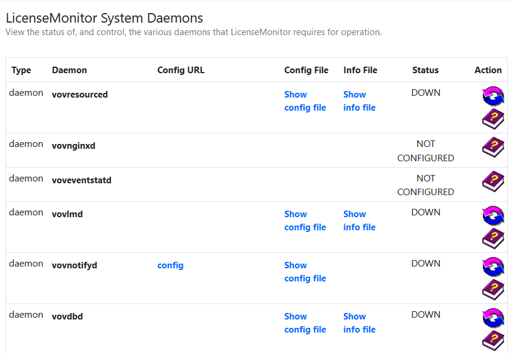Show the config file for vovnotifyd

tap(305, 271)
